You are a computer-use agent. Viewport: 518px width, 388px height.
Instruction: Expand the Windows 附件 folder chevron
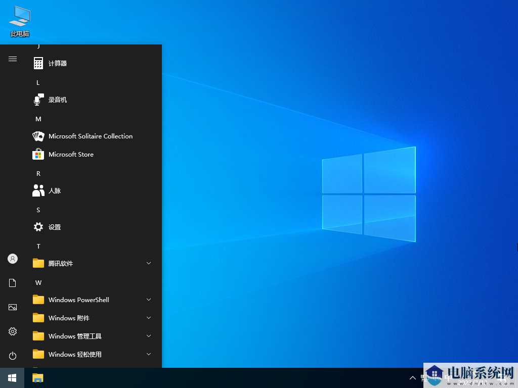(149, 318)
